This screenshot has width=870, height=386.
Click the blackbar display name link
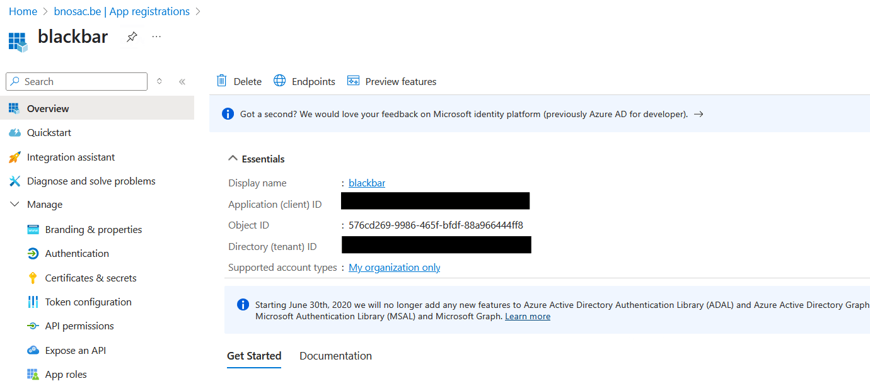click(367, 183)
